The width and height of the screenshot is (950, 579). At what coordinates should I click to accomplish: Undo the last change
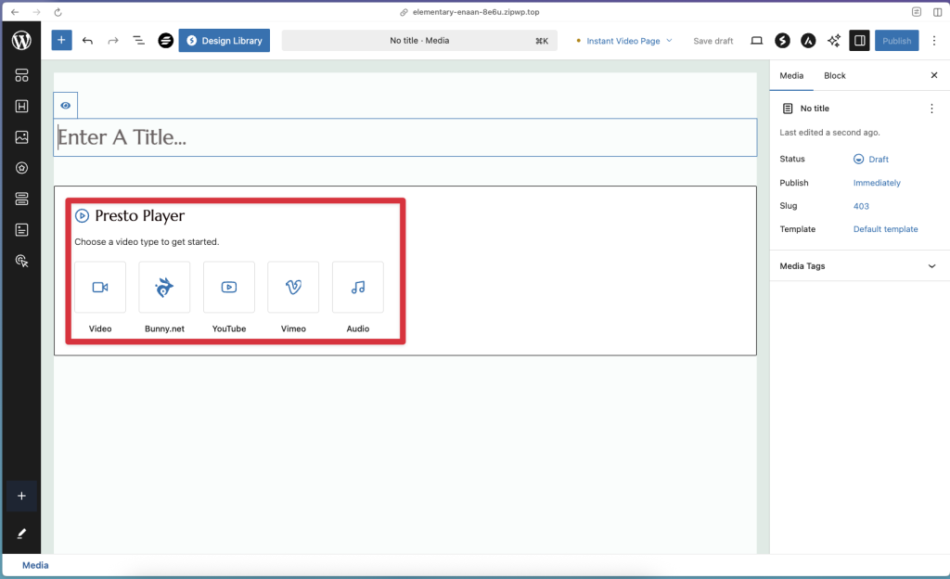(87, 41)
